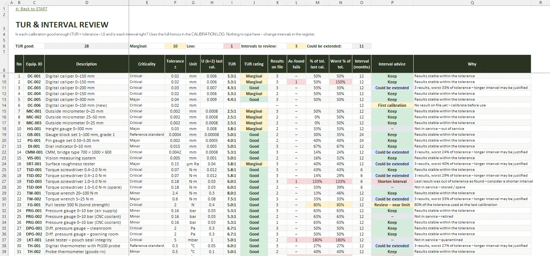Click Could be extended advice for DC-003
This screenshot has height=256, width=550.
point(392,88)
